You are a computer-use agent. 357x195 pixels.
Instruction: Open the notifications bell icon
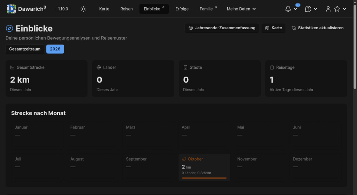click(288, 9)
